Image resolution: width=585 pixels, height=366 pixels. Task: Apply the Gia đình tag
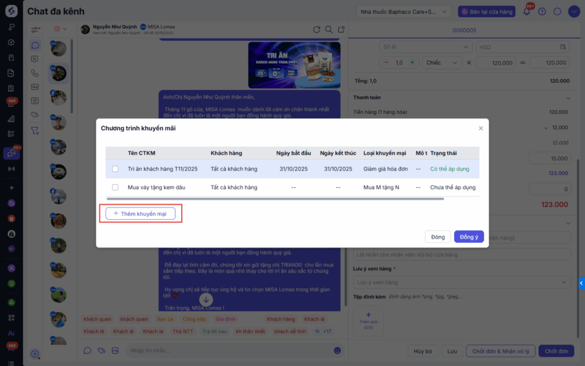(225, 319)
